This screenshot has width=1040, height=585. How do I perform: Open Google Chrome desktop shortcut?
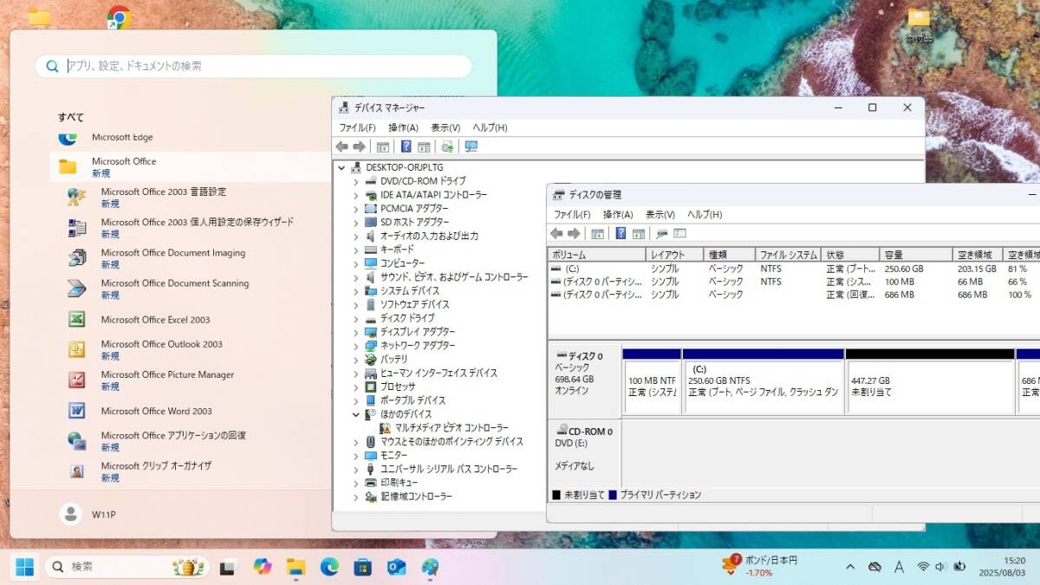click(119, 17)
